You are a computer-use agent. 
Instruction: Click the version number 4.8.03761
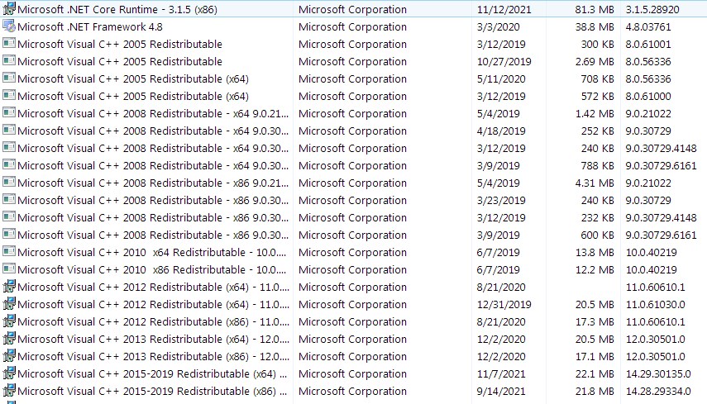click(x=648, y=27)
